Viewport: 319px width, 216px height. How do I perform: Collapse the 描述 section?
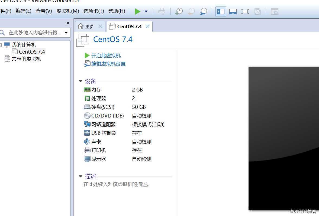[80, 176]
